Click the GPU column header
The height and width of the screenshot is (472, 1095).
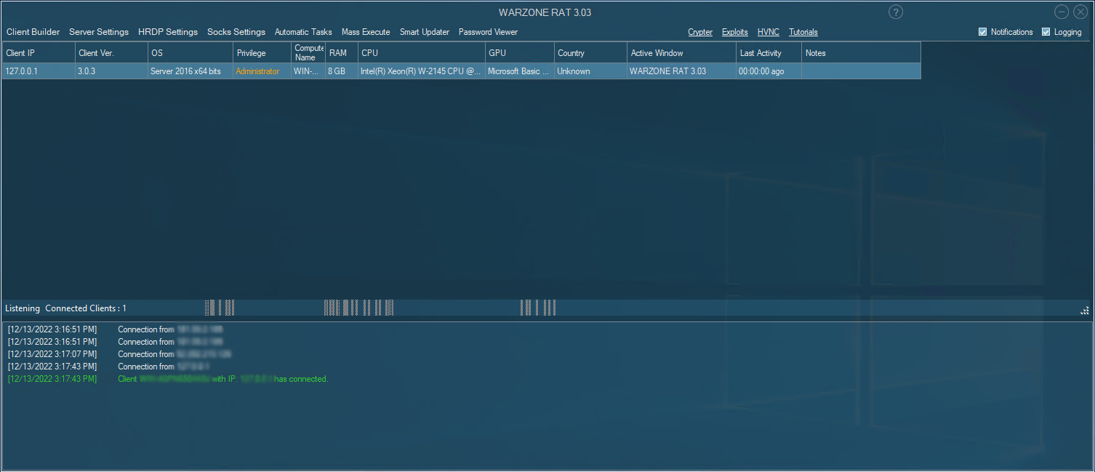click(520, 52)
